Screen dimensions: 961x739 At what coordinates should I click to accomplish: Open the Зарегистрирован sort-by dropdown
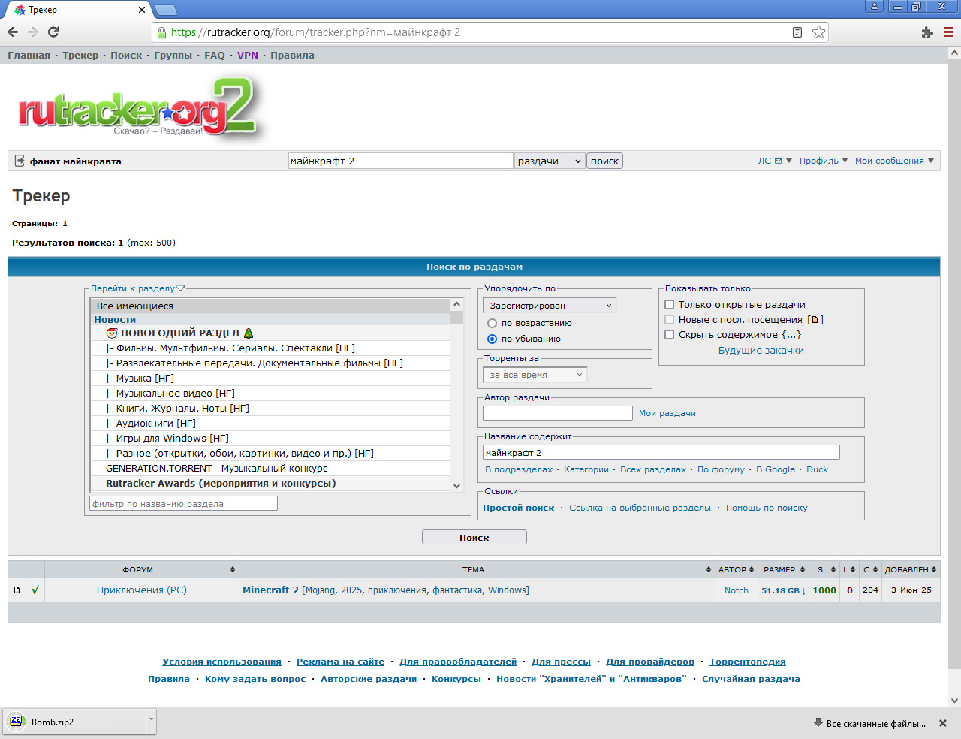coord(550,306)
